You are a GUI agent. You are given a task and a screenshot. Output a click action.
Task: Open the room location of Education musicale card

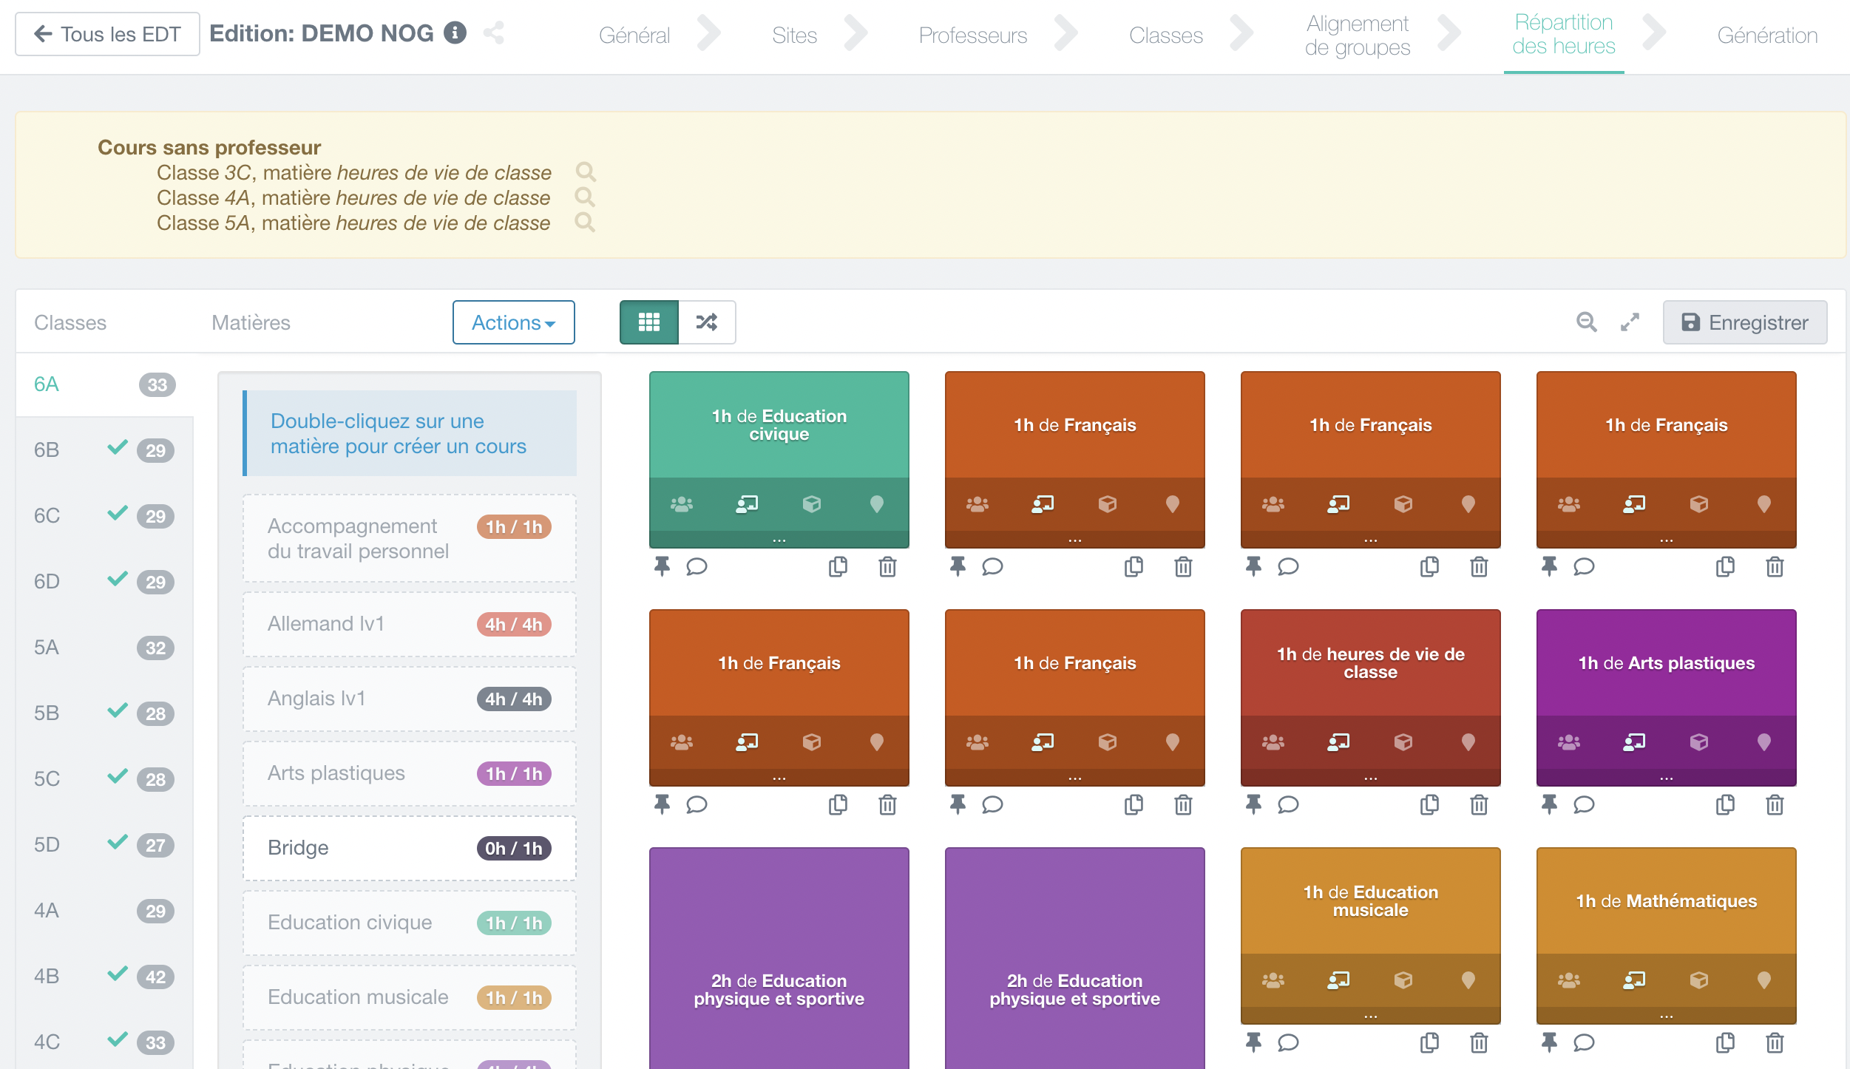pyautogui.click(x=1468, y=980)
